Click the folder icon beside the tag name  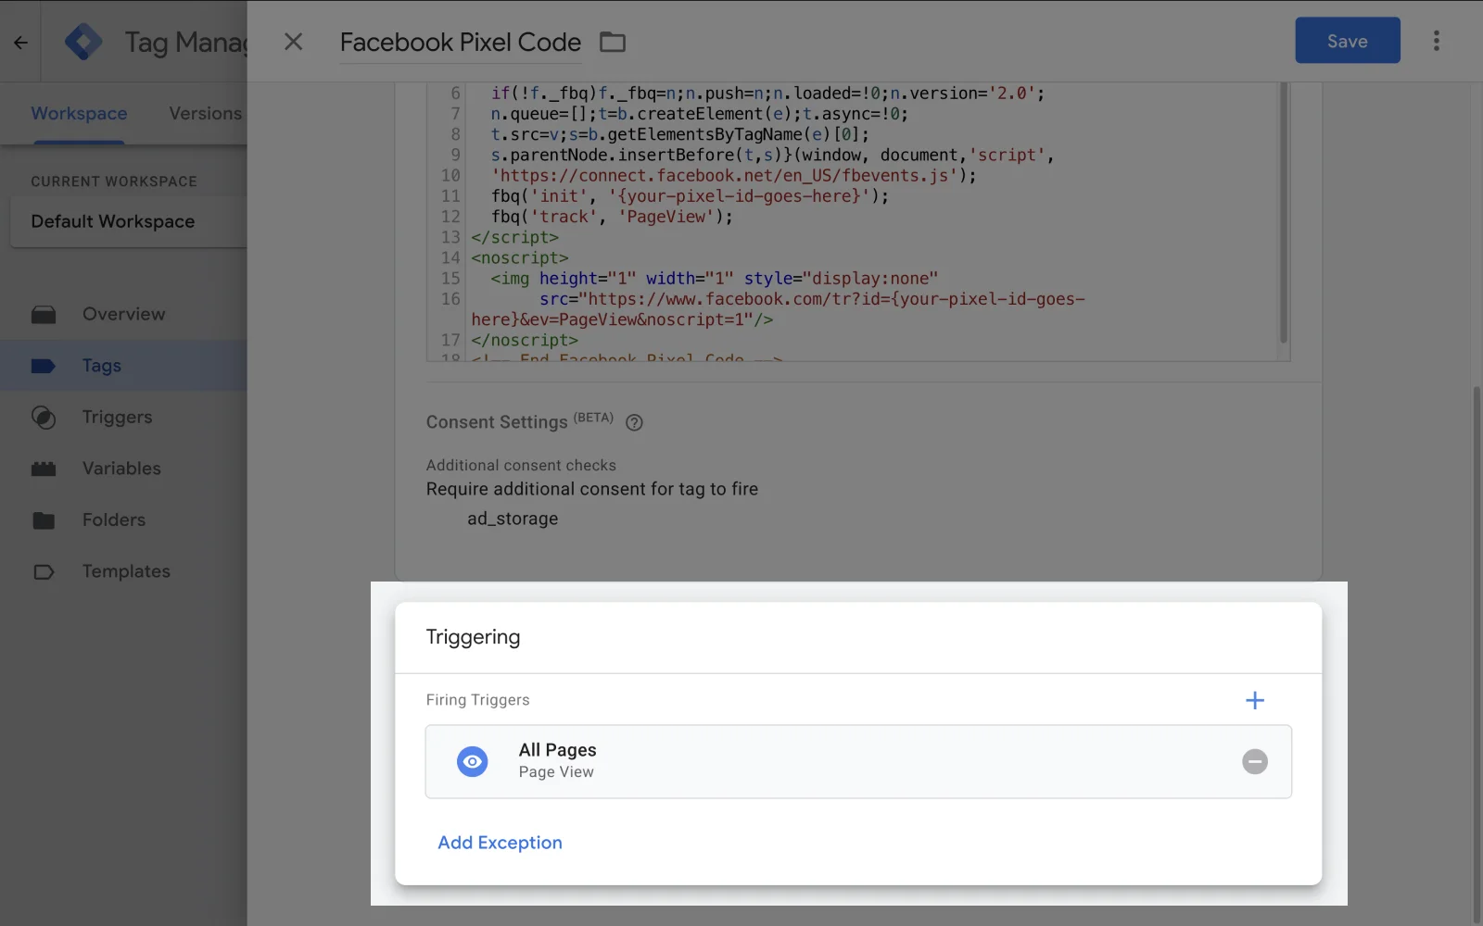tap(613, 42)
